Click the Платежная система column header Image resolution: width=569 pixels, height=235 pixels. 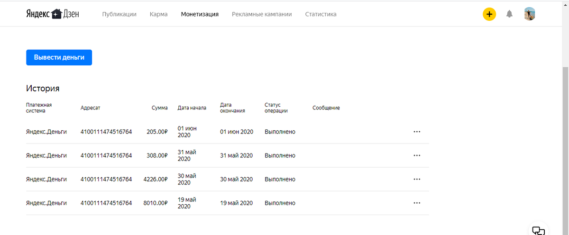39,108
